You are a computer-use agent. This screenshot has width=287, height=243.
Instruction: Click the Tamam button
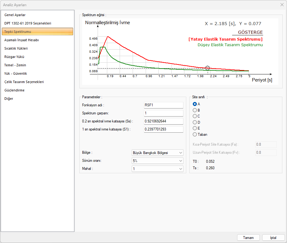248,238
